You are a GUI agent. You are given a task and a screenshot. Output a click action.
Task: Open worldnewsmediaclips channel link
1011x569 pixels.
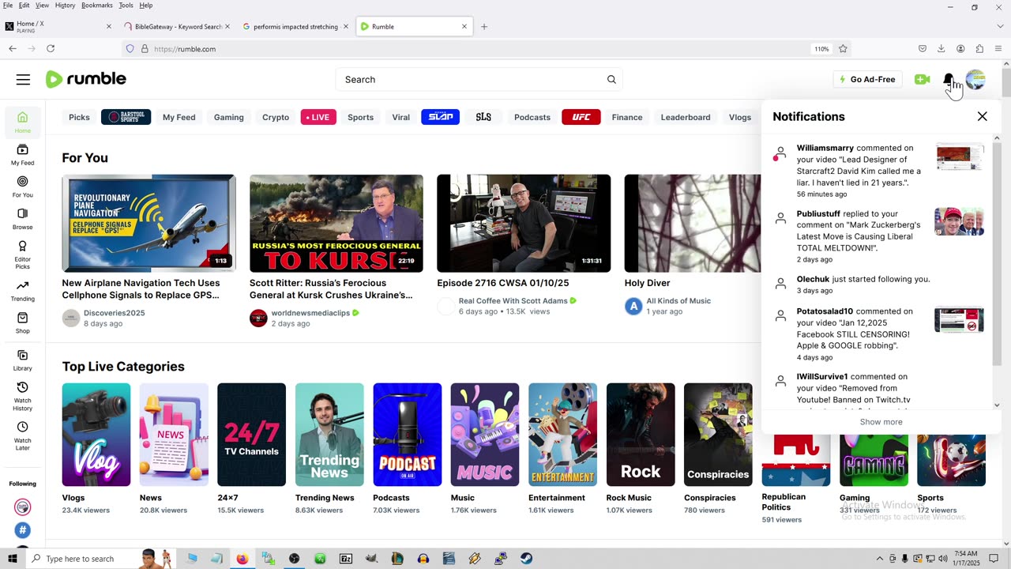[x=310, y=313]
